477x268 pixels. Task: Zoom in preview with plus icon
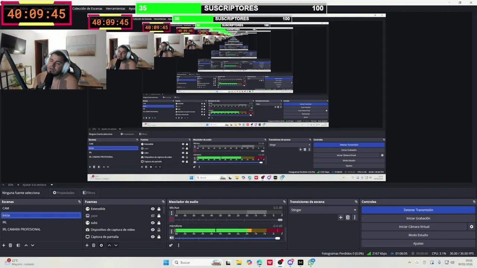coord(18,185)
